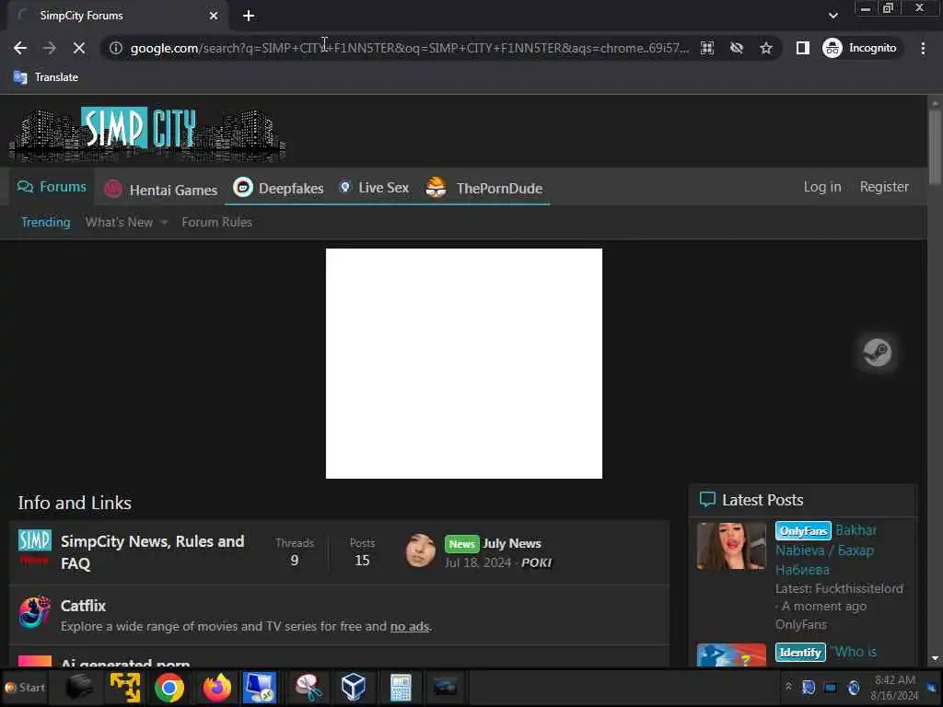Screen dimensions: 943x707
Task: Open the QR code or install icon in the address bar
Action: coord(707,48)
